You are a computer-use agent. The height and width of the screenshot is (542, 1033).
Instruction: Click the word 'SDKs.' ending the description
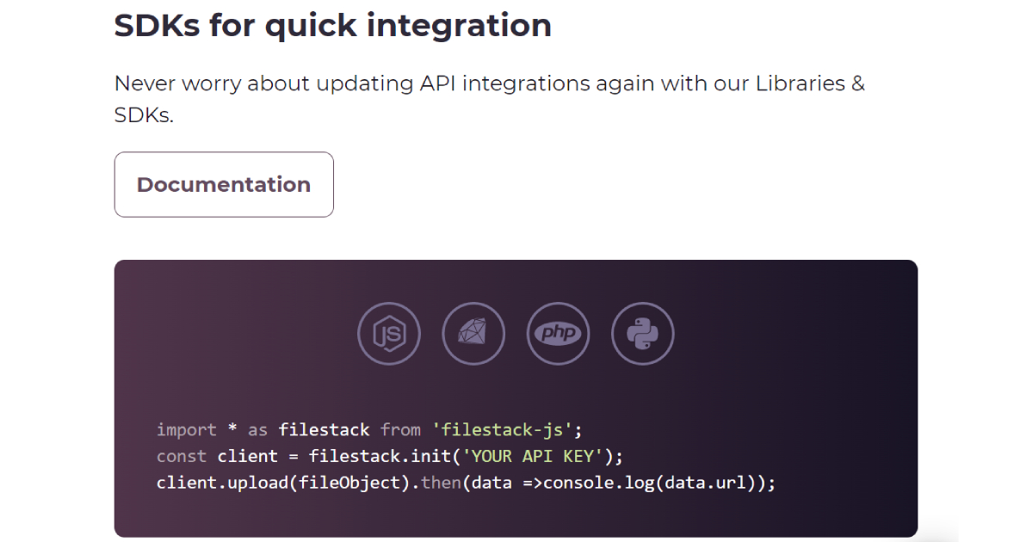(x=144, y=115)
